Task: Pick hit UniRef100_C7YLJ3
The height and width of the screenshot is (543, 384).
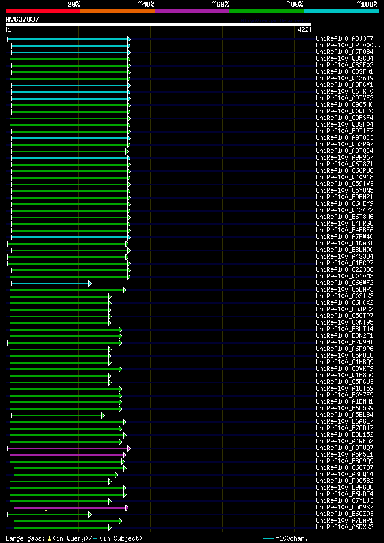Action: [344, 501]
